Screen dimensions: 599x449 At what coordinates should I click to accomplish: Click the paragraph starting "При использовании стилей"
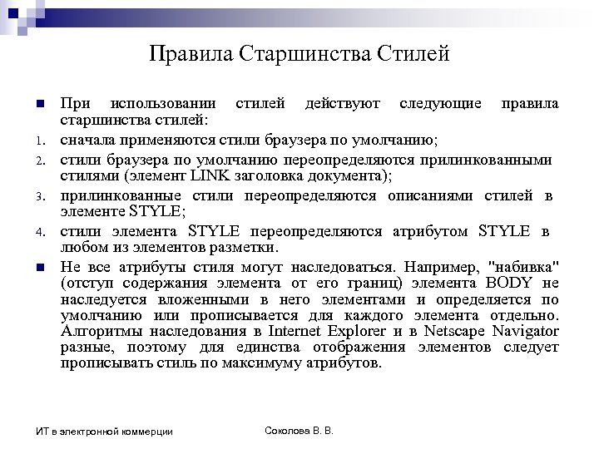[309, 111]
